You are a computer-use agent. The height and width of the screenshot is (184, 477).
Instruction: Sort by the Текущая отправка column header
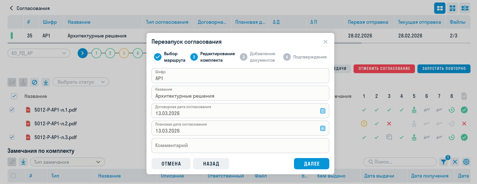coord(419,22)
